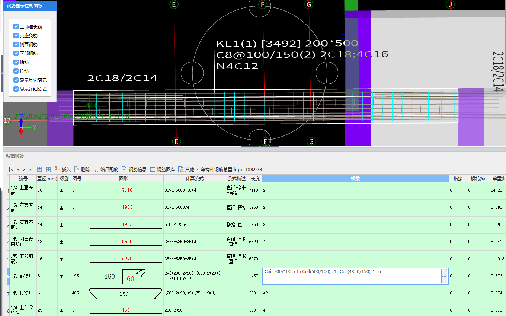506x316 pixels.
Task: Click shape value 6970 for bottom rebar
Action: click(127, 259)
